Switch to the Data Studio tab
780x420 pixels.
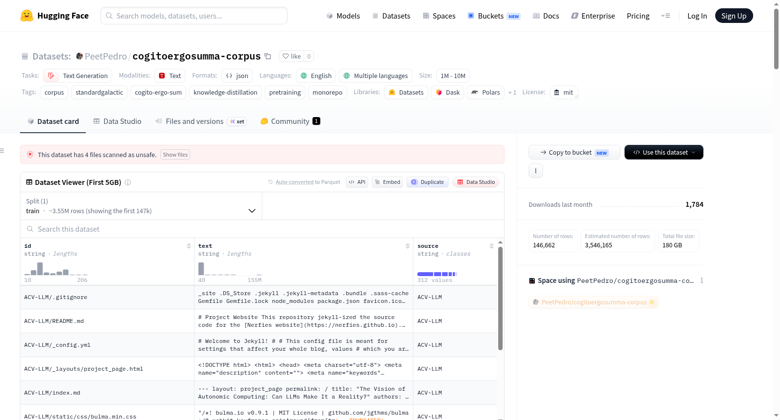pos(117,121)
